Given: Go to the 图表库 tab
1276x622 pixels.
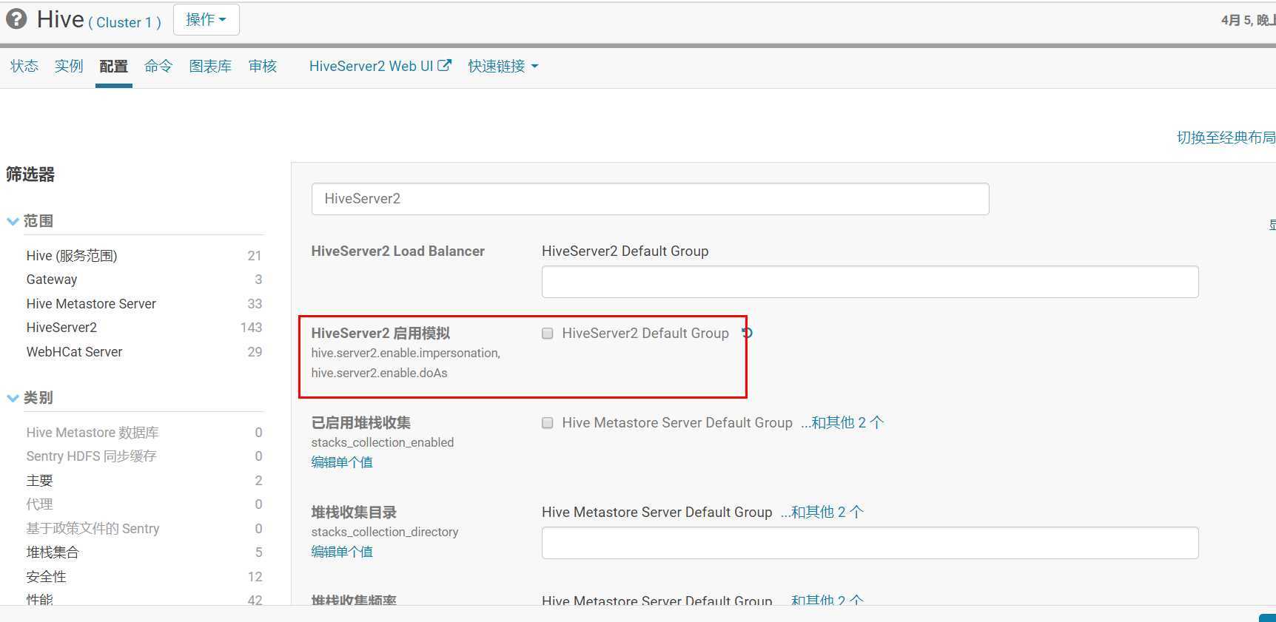Looking at the screenshot, I should [x=210, y=67].
